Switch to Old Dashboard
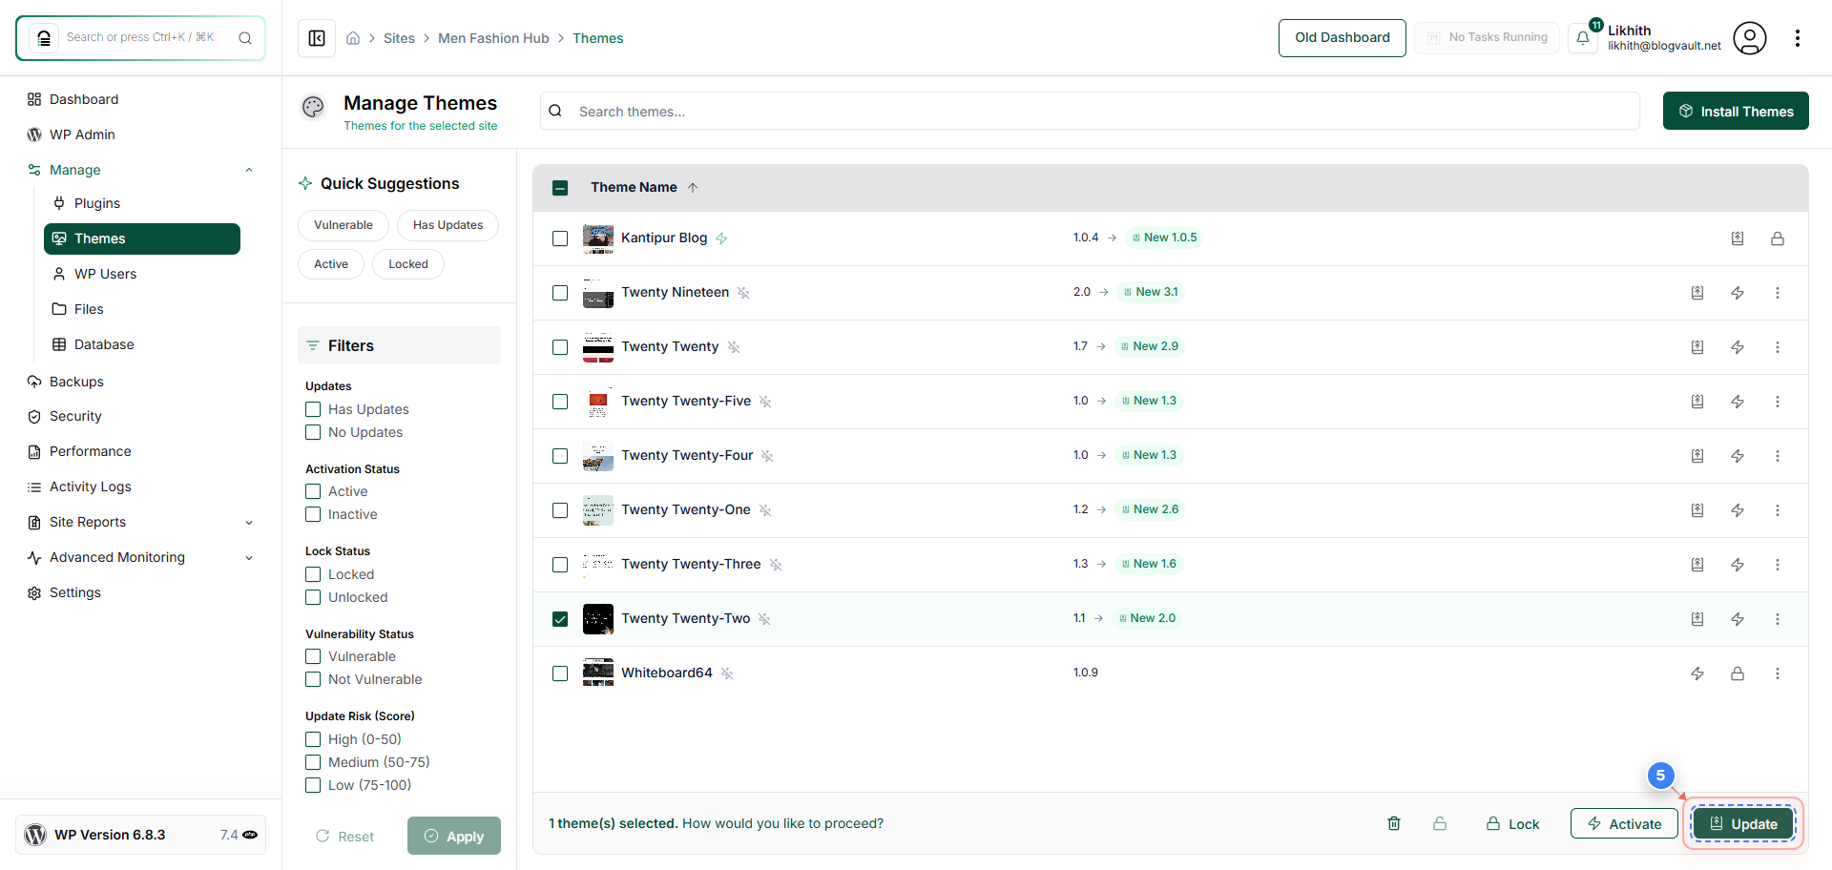 (1342, 37)
